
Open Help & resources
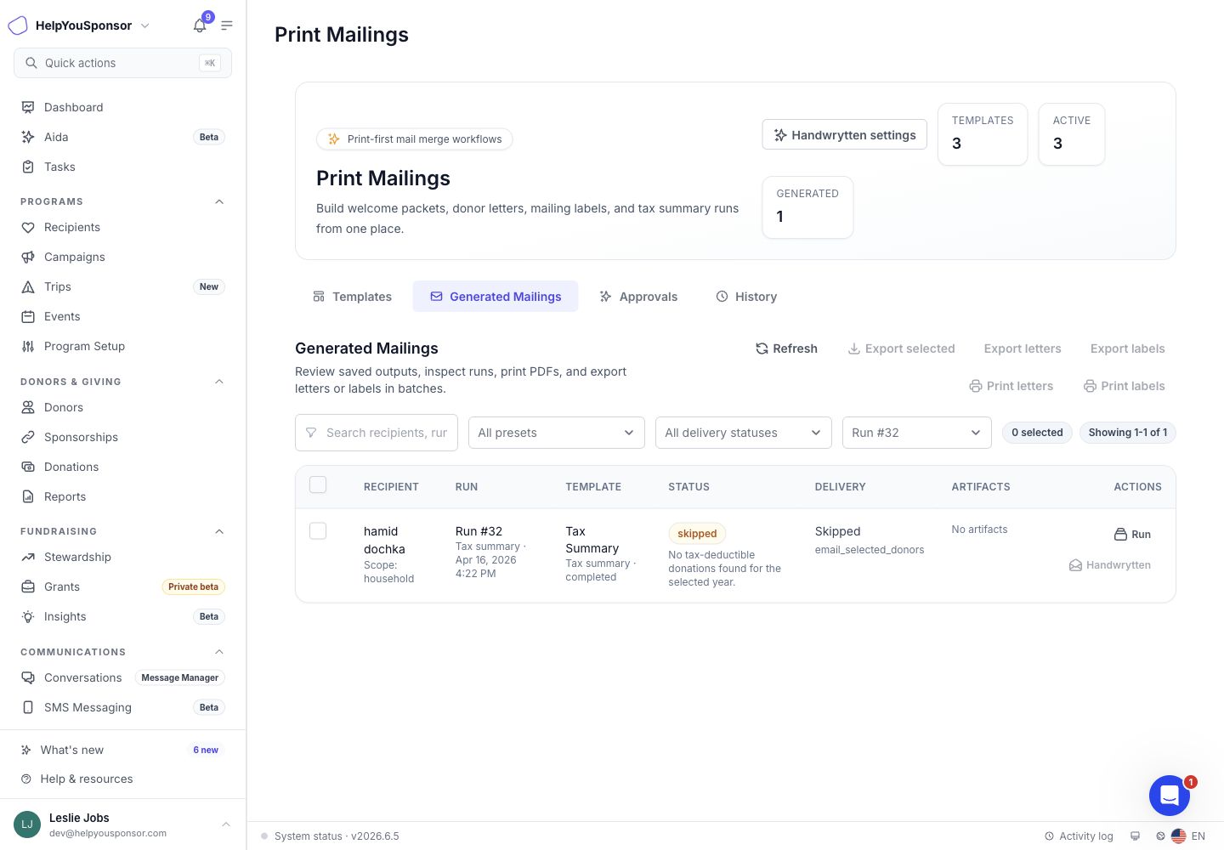click(122, 779)
